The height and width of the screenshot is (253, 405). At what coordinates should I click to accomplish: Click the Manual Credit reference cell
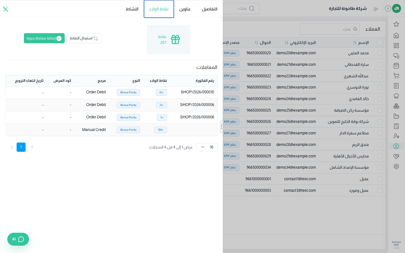(x=94, y=130)
